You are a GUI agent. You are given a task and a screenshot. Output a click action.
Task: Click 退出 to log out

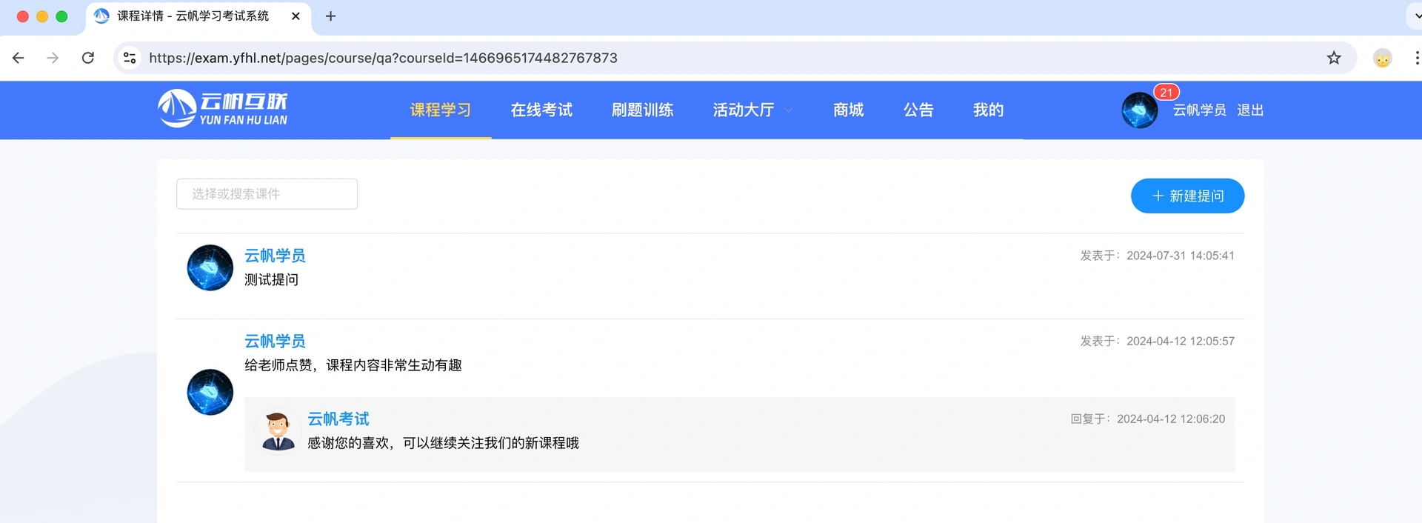(x=1250, y=110)
